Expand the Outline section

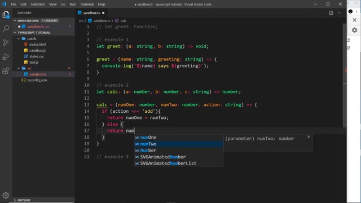click(44, 200)
